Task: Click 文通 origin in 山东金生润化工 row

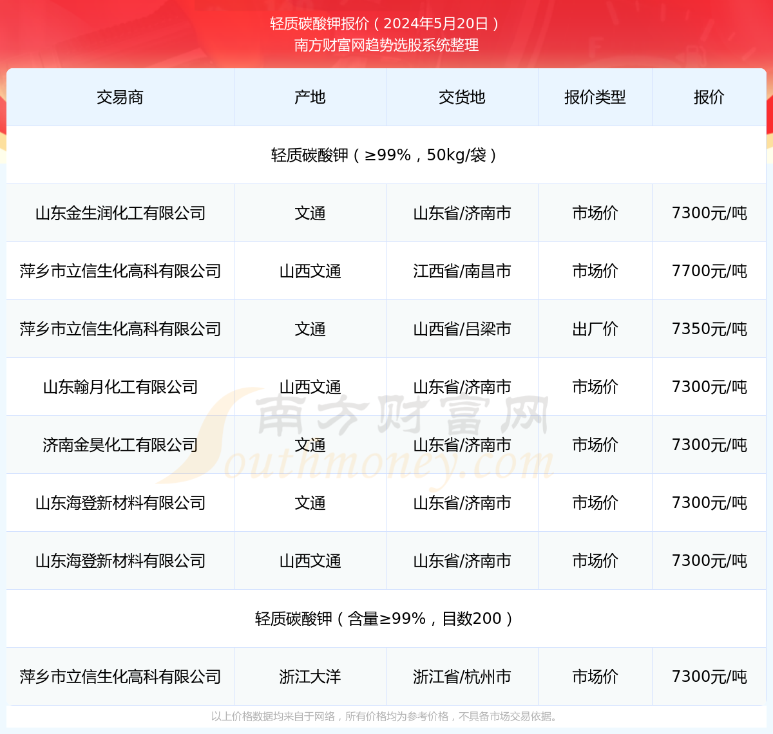Action: point(310,213)
